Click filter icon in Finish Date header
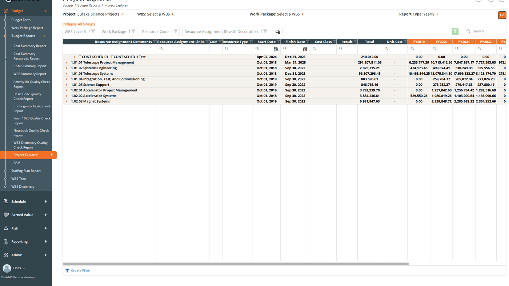 point(308,42)
